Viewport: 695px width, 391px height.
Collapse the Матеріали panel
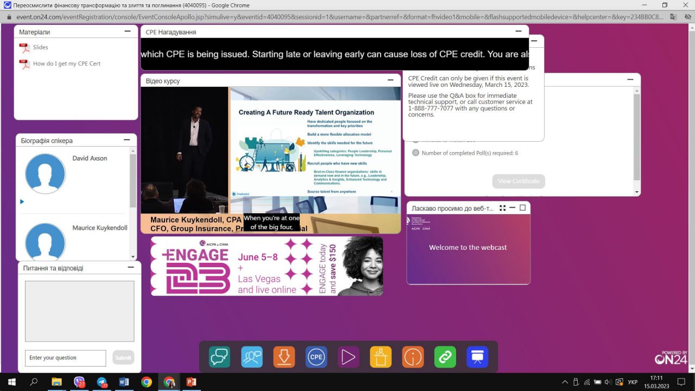(128, 31)
